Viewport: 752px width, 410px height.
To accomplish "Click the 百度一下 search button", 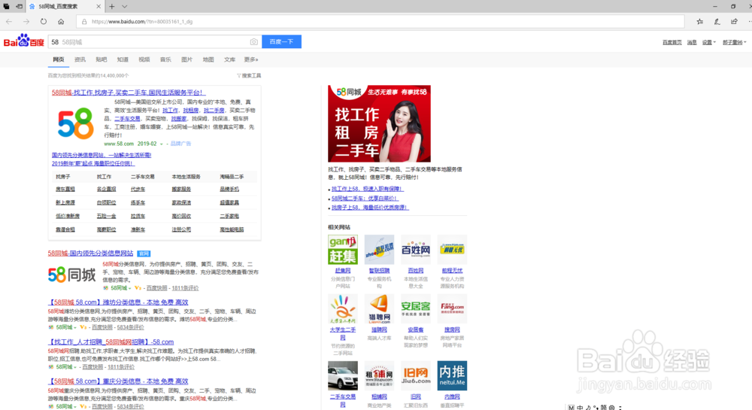I will (x=281, y=41).
